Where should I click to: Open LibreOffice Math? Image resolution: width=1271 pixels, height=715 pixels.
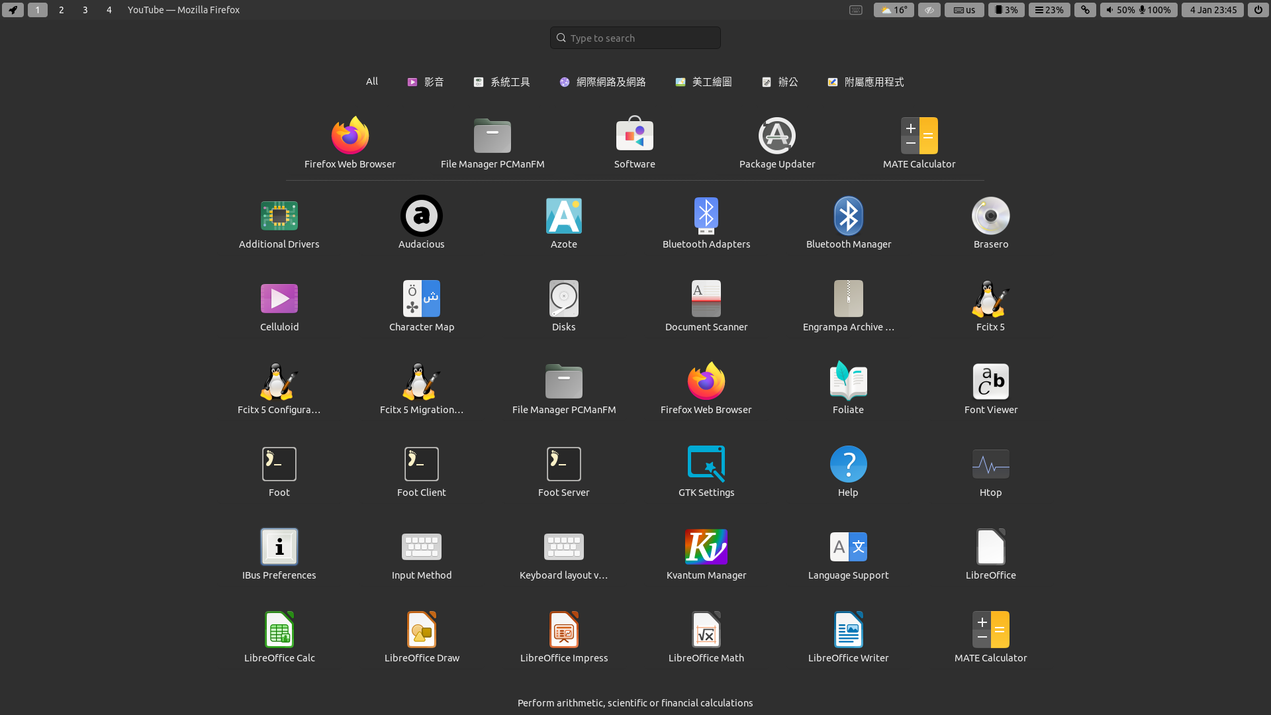[x=706, y=638]
